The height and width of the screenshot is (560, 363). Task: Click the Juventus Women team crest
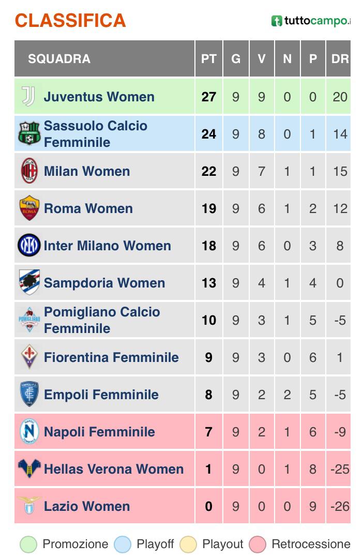pyautogui.click(x=28, y=96)
